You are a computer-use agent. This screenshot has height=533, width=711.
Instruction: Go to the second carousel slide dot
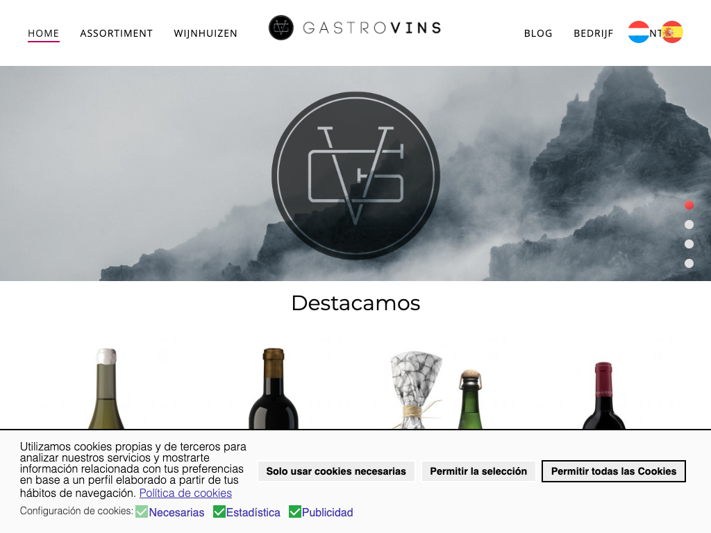point(689,225)
